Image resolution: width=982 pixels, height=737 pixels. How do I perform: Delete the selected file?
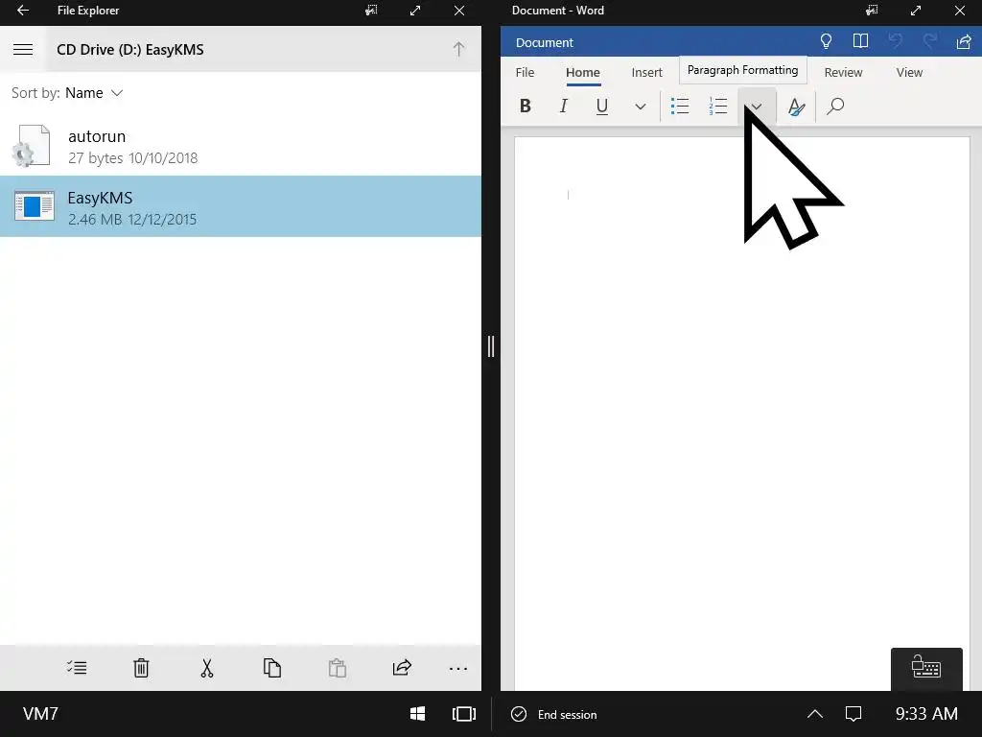click(x=142, y=668)
